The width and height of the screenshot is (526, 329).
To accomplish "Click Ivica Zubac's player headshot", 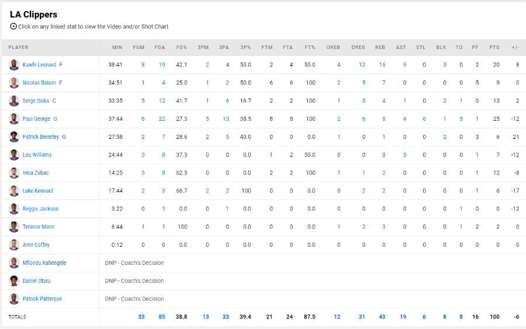I will tap(14, 173).
